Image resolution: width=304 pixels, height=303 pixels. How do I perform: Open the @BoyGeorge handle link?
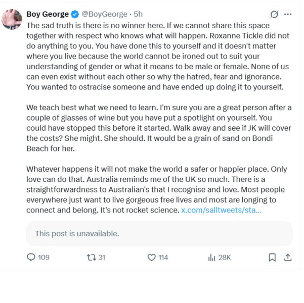click(x=105, y=14)
